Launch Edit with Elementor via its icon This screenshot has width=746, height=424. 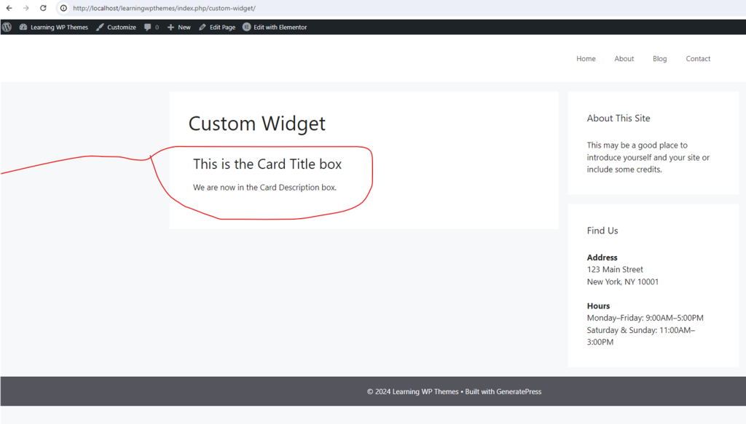[x=246, y=27]
